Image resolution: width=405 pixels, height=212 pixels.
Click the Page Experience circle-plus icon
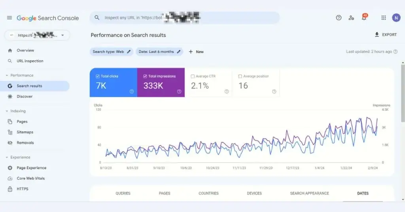(10, 168)
